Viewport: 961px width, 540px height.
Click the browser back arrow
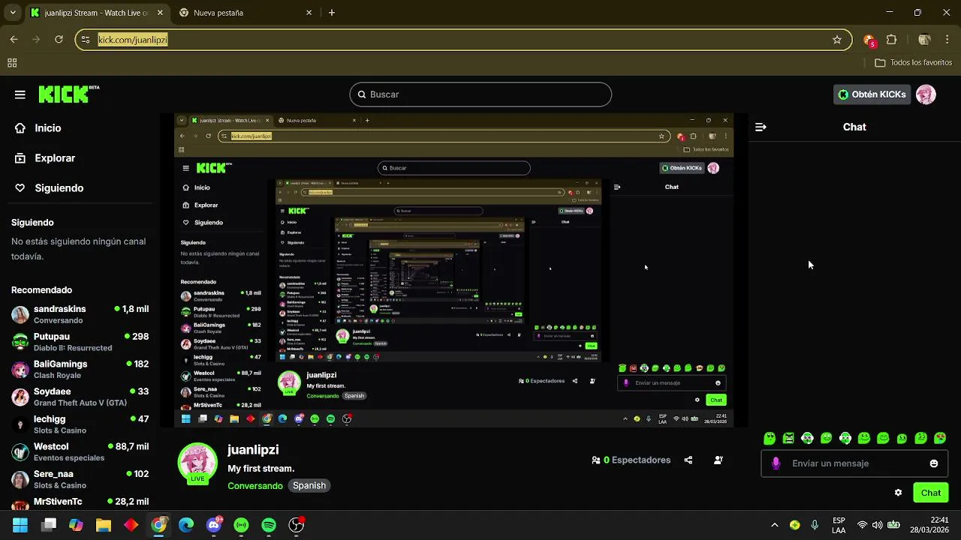click(14, 40)
